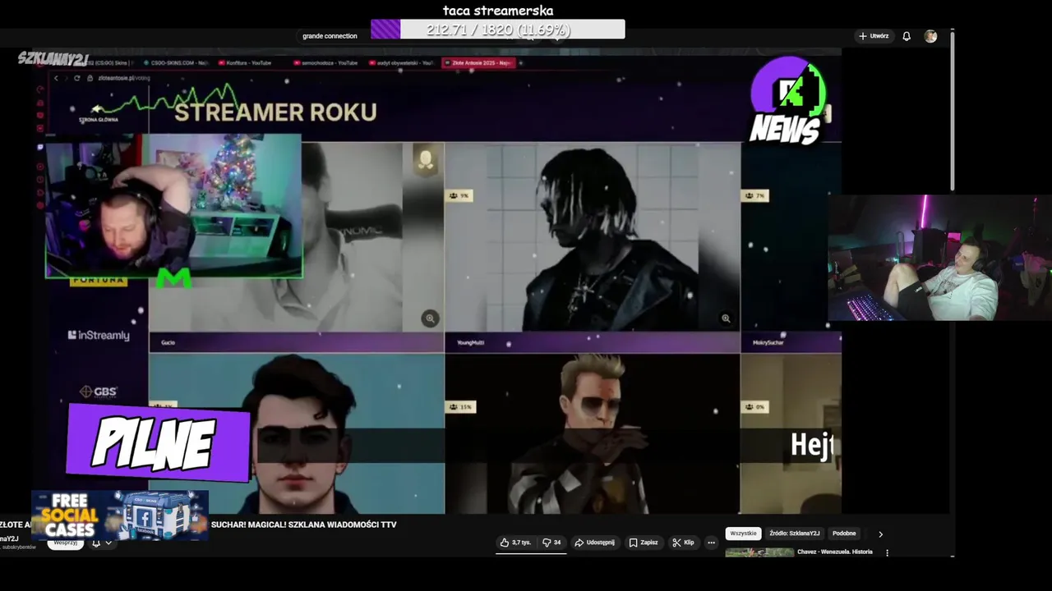Click the Utwórz create button
The image size is (1052, 591).
click(874, 36)
